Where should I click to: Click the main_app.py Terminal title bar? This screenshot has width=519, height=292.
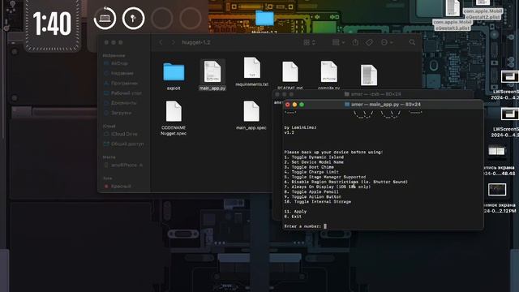click(383, 105)
